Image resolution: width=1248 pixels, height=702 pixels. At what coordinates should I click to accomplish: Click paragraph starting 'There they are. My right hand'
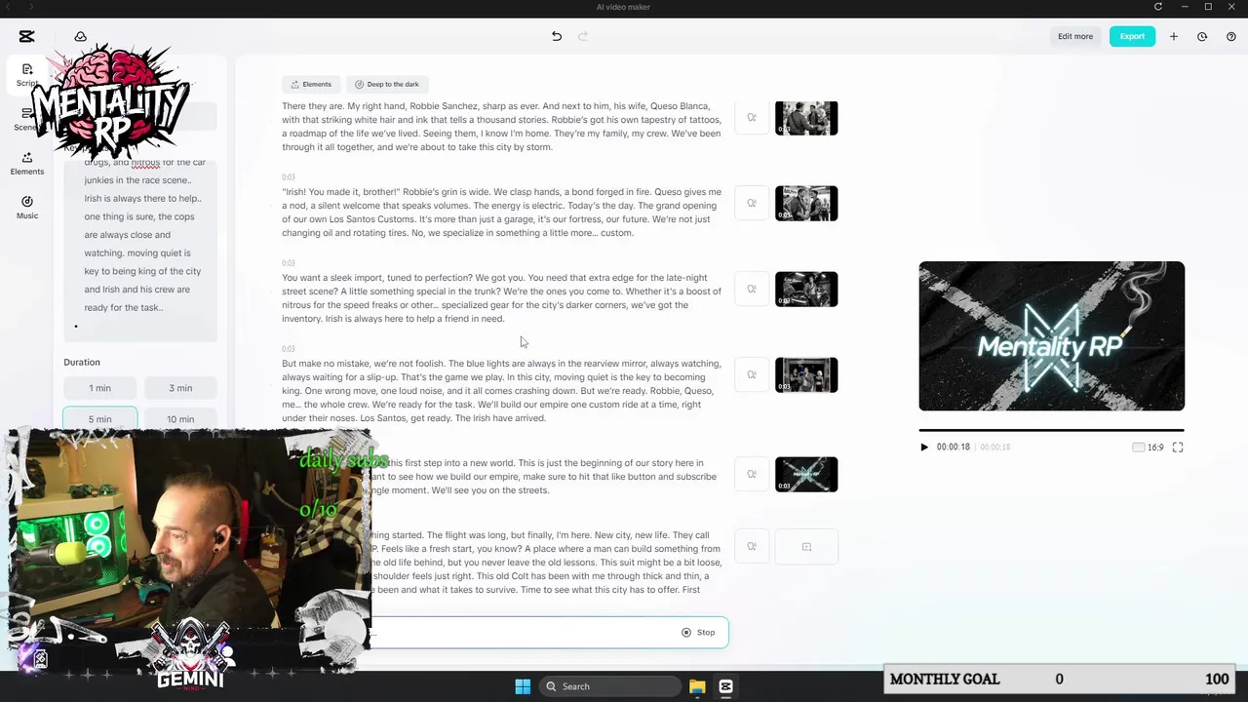(501, 127)
